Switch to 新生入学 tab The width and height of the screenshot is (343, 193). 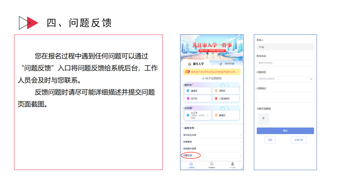(x=196, y=64)
